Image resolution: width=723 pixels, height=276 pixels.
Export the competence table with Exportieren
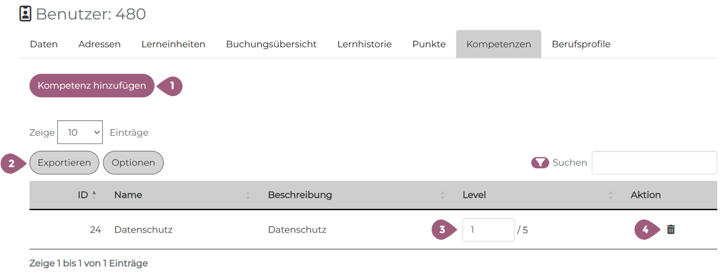64,163
